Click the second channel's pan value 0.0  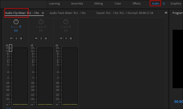(41, 31)
